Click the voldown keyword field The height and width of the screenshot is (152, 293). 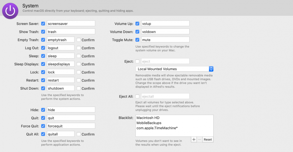click(x=165, y=32)
